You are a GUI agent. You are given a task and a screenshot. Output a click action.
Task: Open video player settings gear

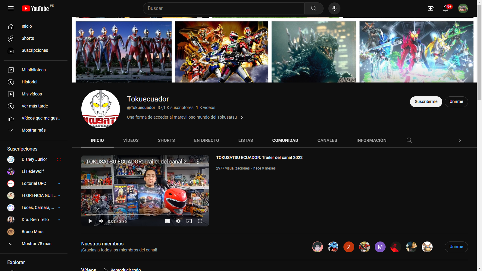(178, 221)
